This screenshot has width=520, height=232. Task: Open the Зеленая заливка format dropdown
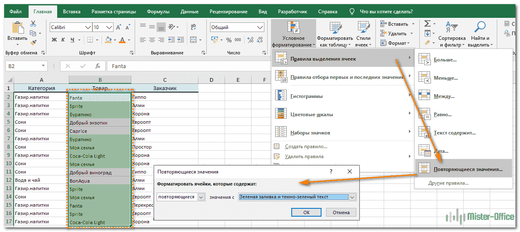[x=352, y=197]
